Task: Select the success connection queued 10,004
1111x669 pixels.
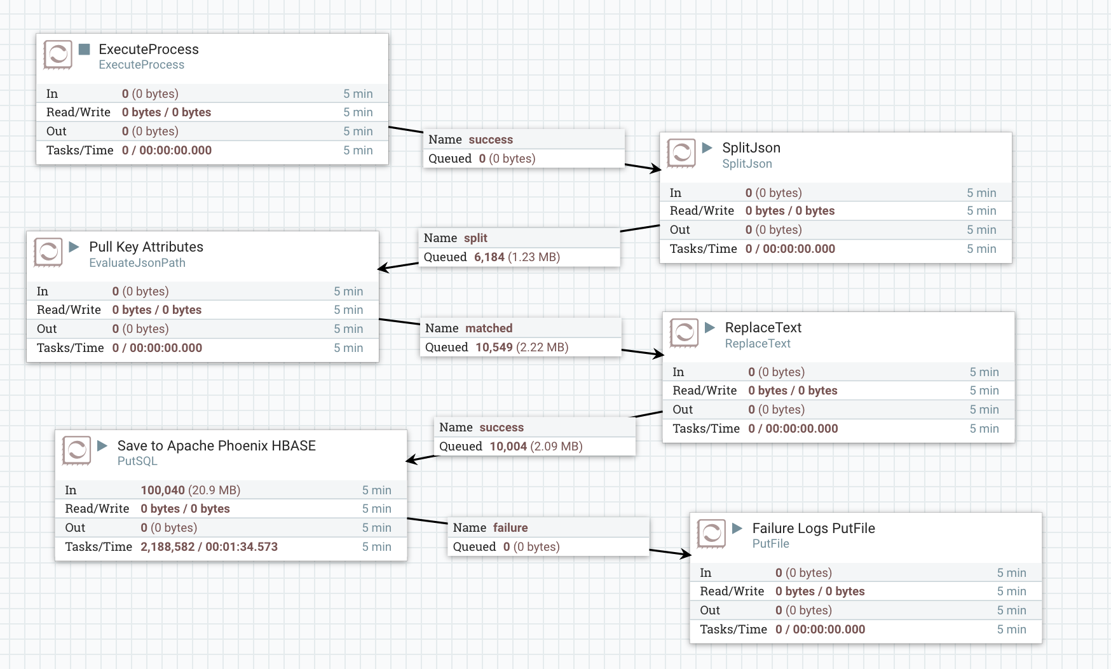Action: point(535,437)
